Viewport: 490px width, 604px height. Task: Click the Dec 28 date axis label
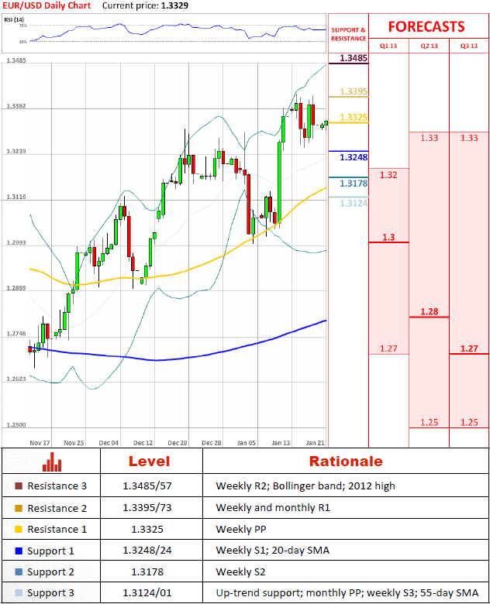[x=212, y=443]
